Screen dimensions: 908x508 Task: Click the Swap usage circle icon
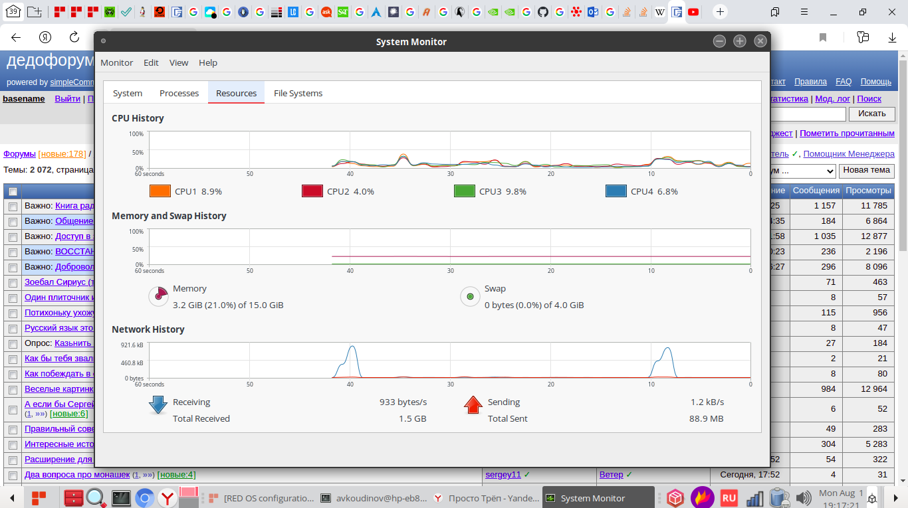pos(470,296)
